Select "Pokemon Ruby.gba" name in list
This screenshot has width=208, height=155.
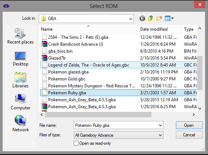[x=67, y=93]
